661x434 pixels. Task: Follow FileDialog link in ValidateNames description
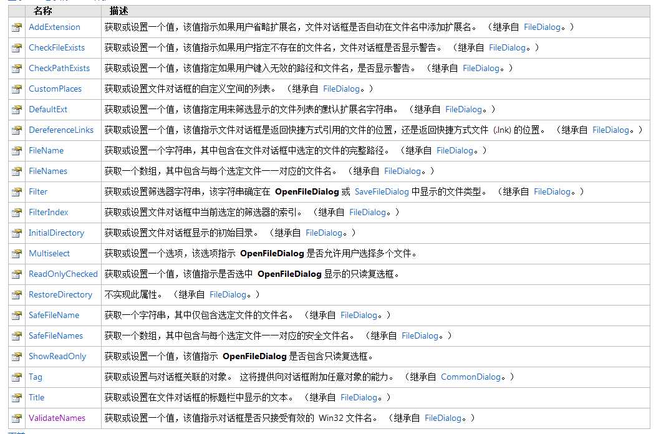[443, 419]
